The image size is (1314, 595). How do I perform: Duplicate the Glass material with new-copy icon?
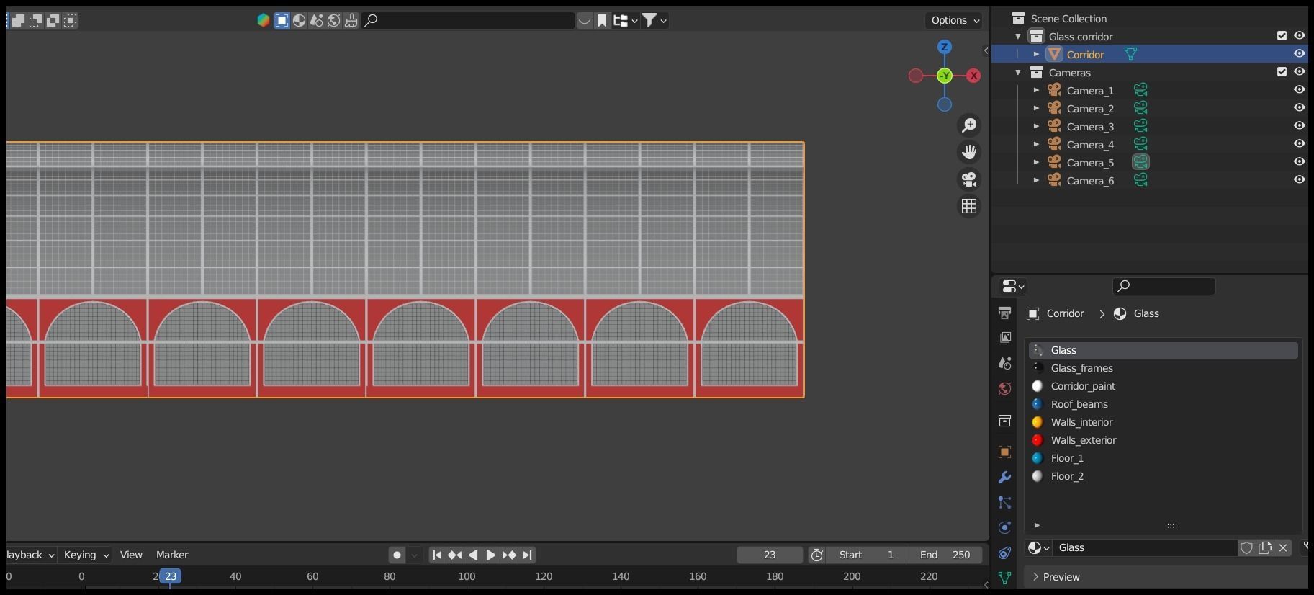1264,548
